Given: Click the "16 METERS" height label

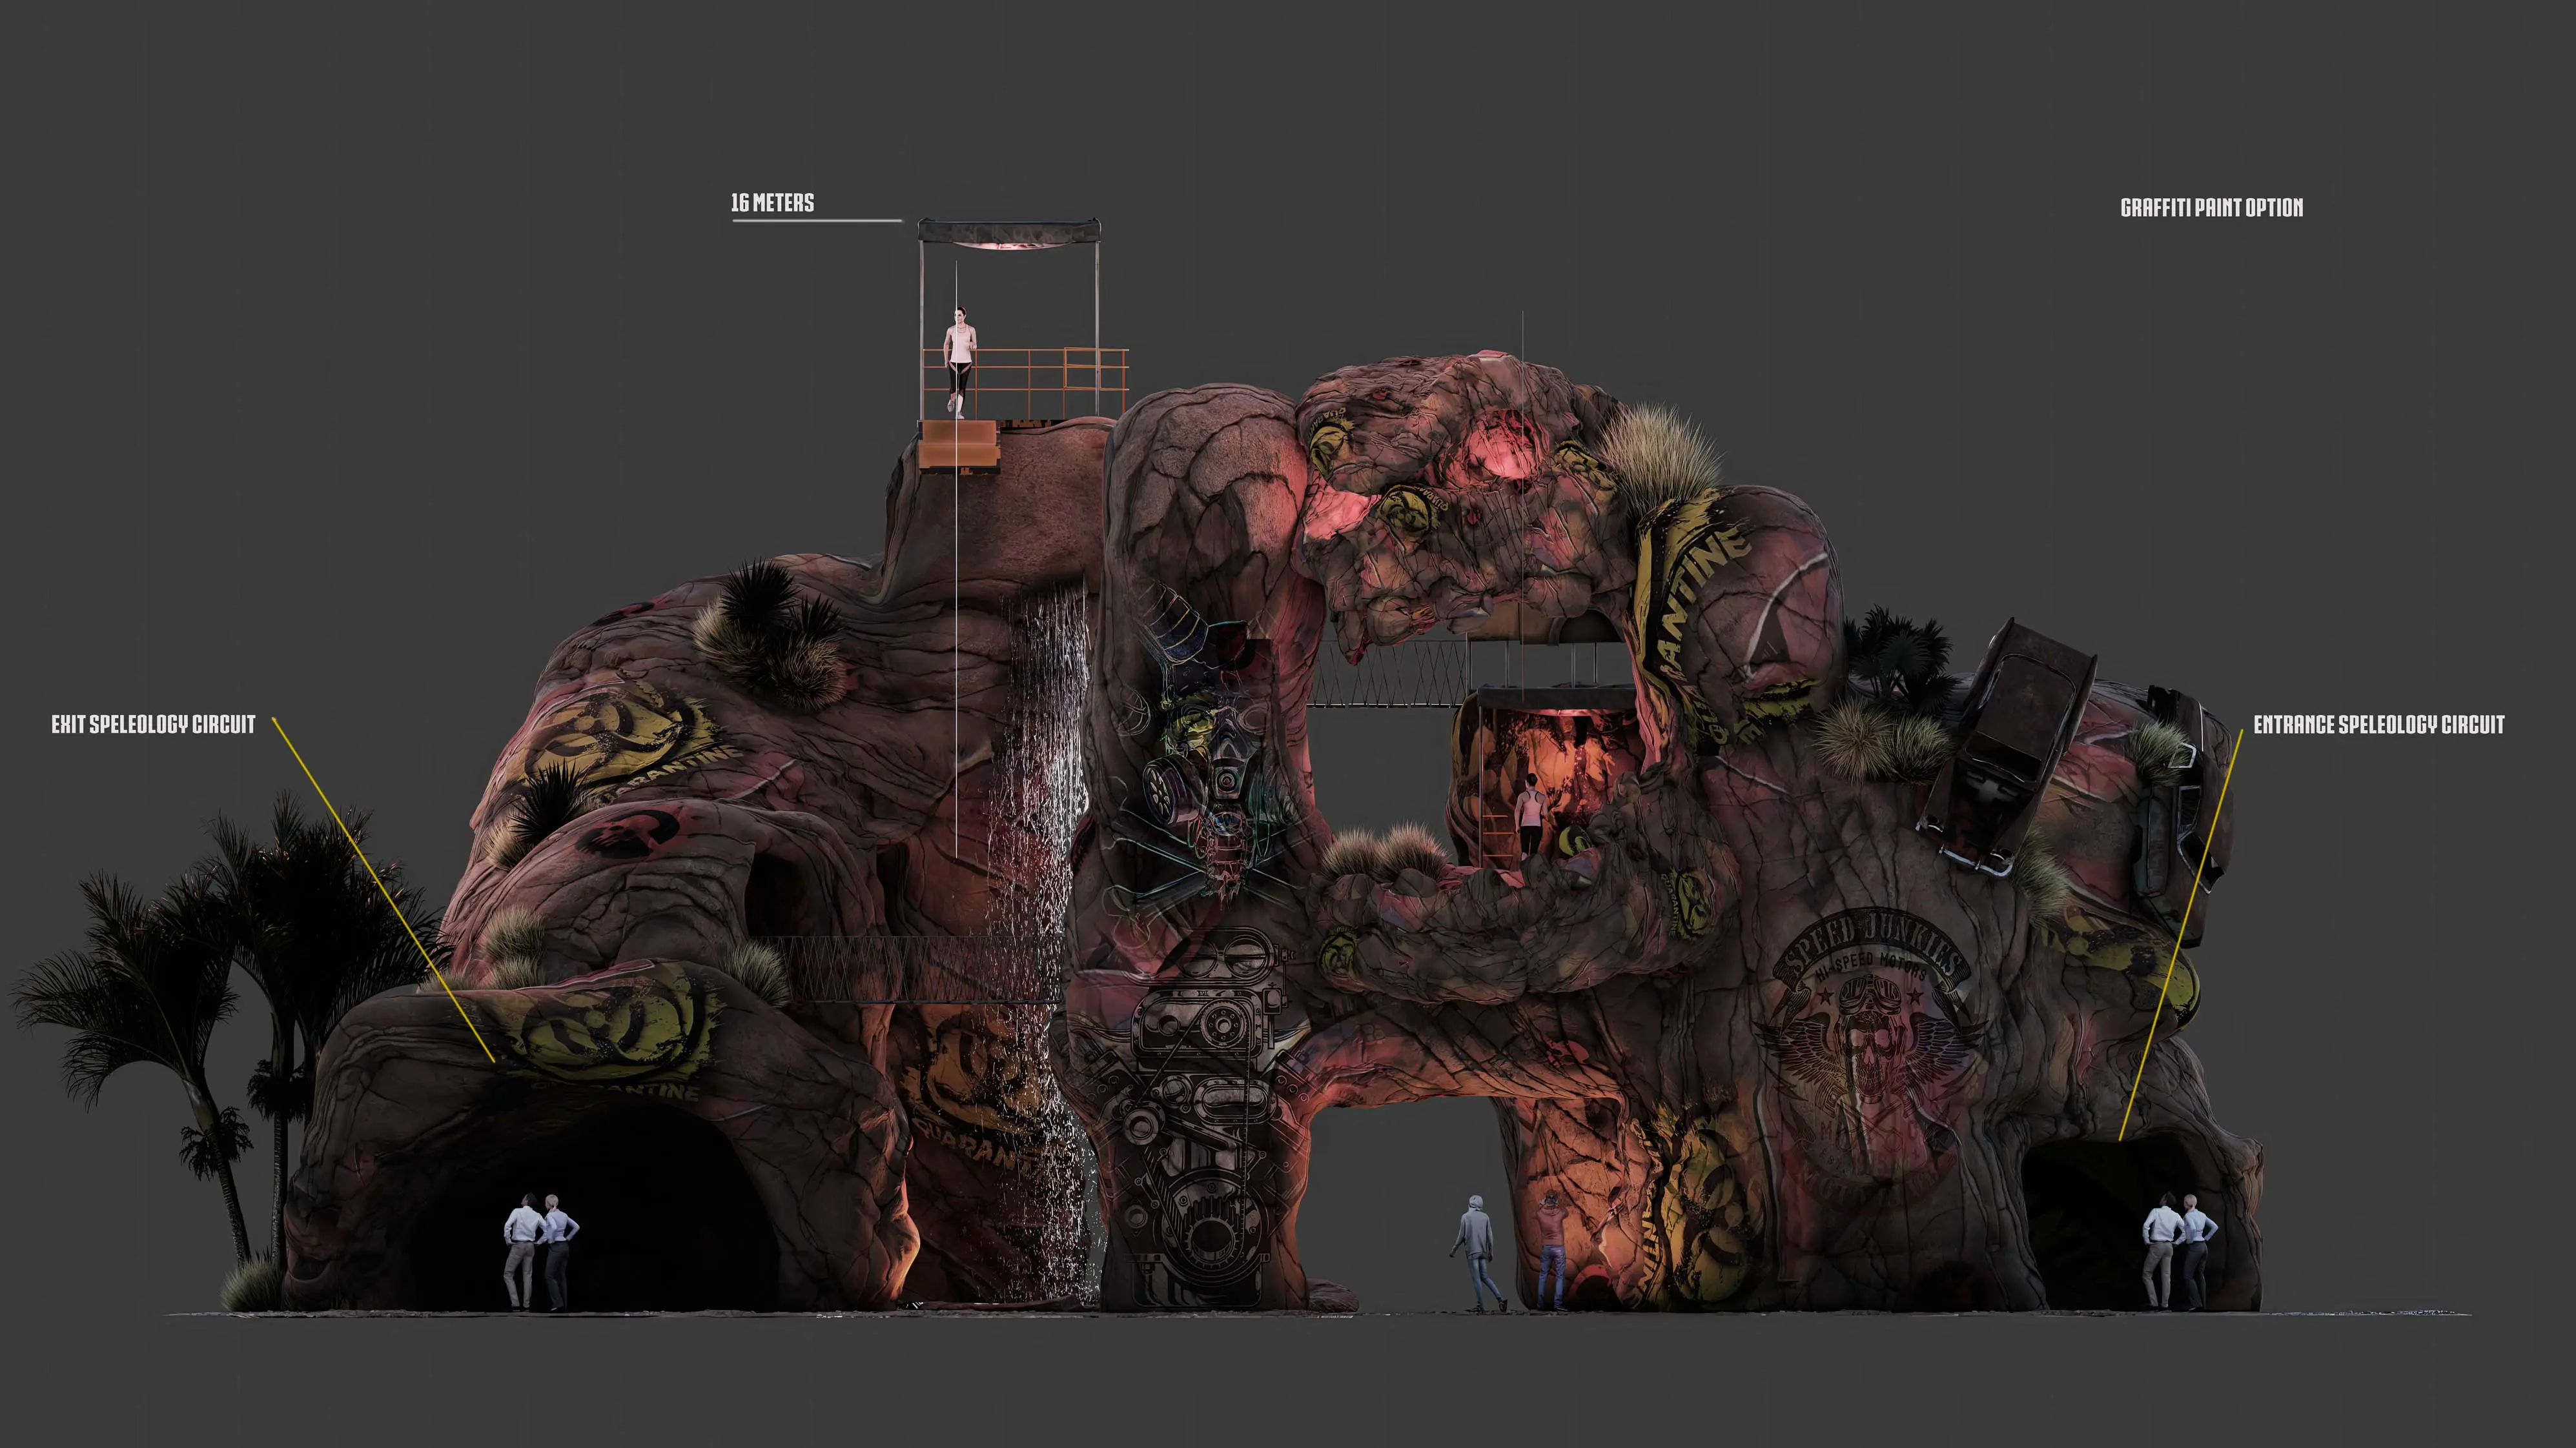Looking at the screenshot, I should point(772,203).
